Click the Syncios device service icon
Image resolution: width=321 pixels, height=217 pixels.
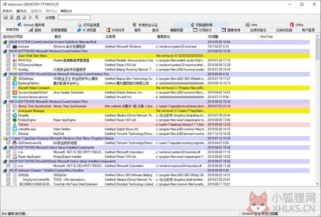[x=14, y=97]
